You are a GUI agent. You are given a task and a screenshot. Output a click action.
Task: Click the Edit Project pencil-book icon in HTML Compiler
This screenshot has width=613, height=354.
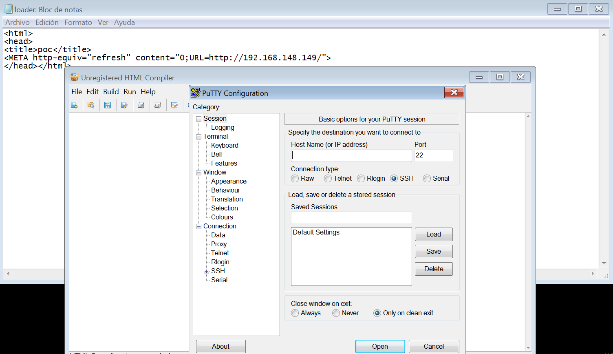(124, 105)
